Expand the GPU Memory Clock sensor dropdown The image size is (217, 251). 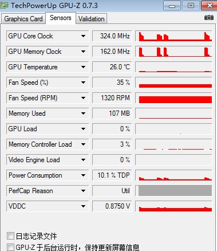pyautogui.click(x=83, y=52)
